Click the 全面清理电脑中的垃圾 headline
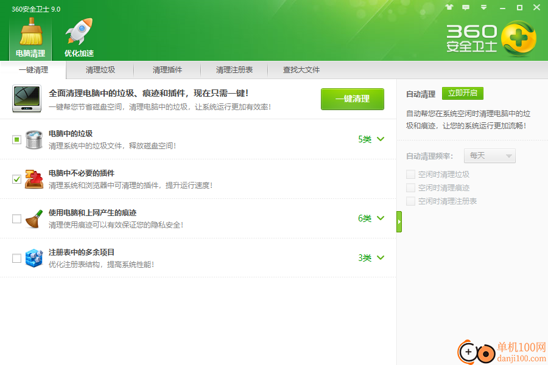The width and height of the screenshot is (548, 365). pos(149,93)
